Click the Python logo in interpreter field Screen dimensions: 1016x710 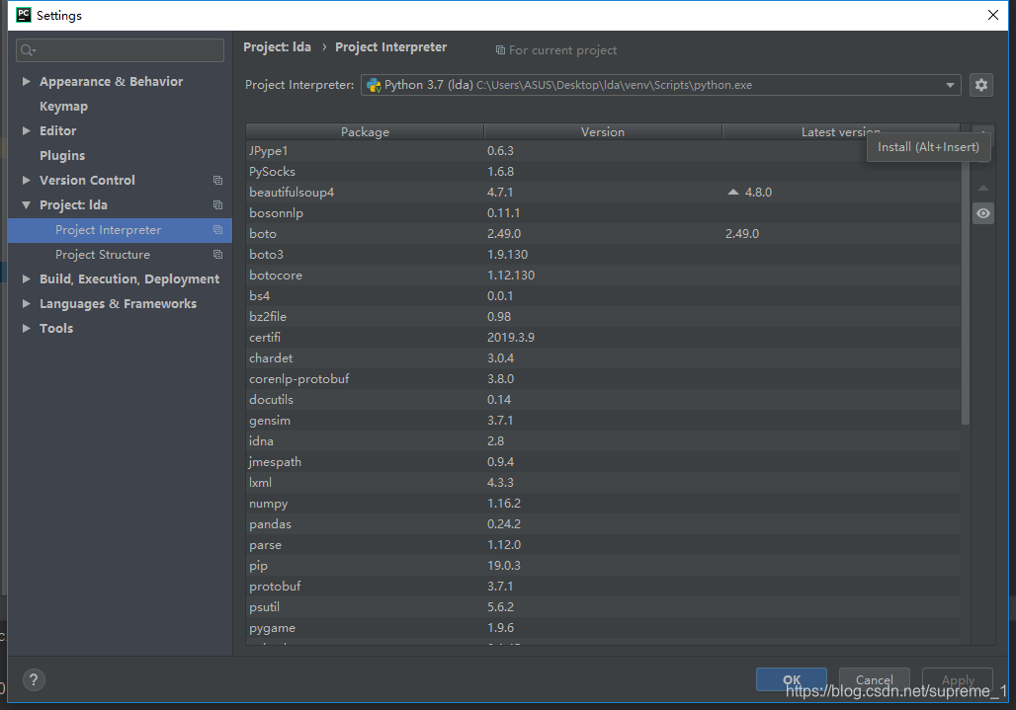pos(374,85)
